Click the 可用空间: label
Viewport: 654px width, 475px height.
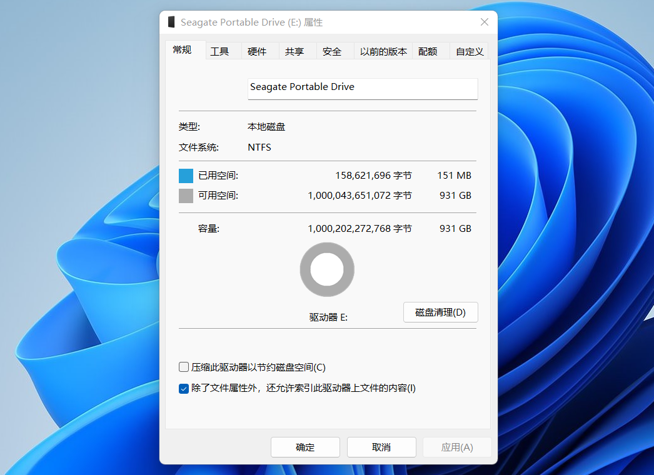click(218, 196)
